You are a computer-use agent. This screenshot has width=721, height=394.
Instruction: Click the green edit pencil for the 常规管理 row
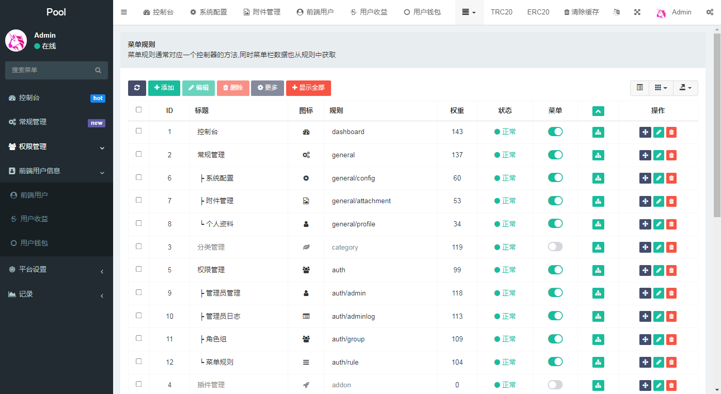(x=659, y=155)
